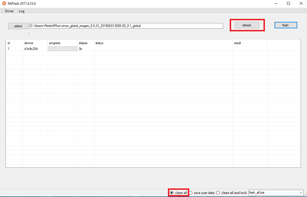Open the Log menu
The width and height of the screenshot is (307, 197).
[22, 11]
